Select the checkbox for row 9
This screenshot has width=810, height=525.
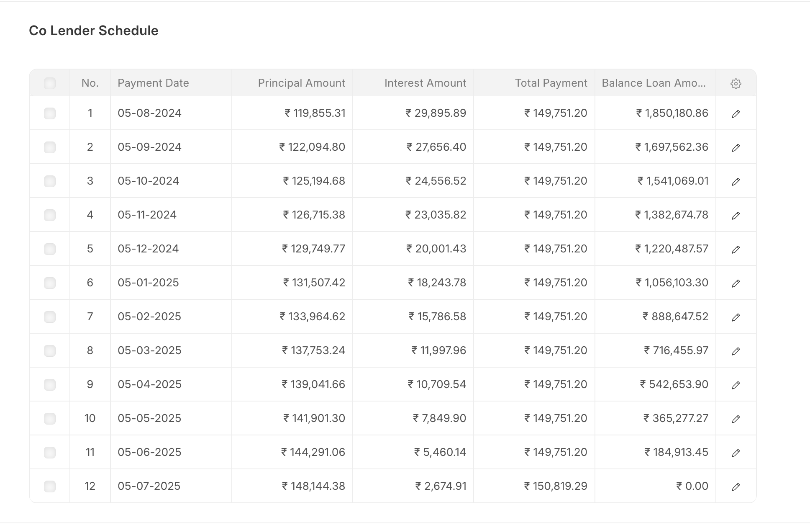click(50, 384)
